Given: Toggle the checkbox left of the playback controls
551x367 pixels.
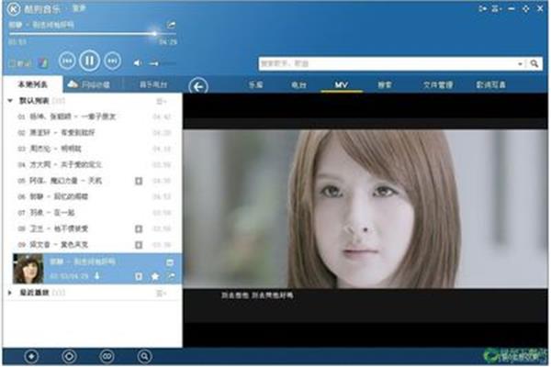Looking at the screenshot, I should point(13,63).
